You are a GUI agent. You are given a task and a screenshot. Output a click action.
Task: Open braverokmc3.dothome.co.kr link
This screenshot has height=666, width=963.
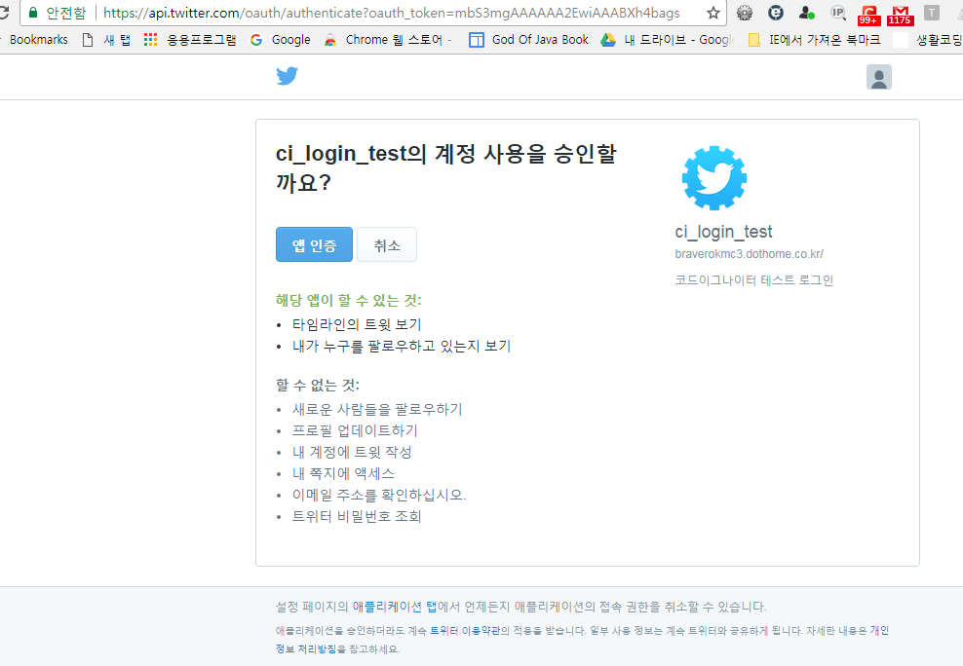750,254
